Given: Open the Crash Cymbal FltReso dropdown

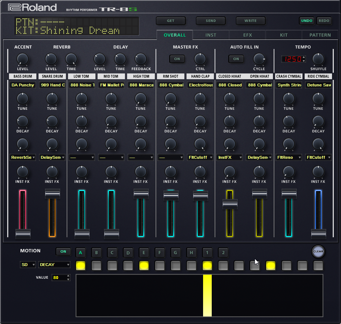Looking at the screenshot, I should point(289,157).
